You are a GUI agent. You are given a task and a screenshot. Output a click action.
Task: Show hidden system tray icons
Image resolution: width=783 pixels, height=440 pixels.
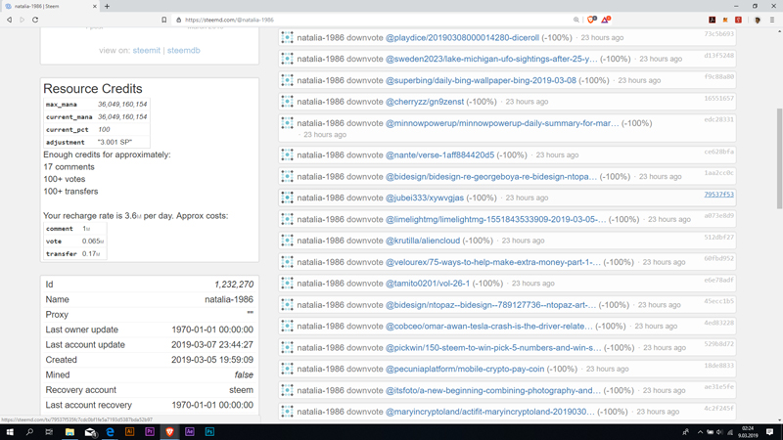(x=700, y=432)
